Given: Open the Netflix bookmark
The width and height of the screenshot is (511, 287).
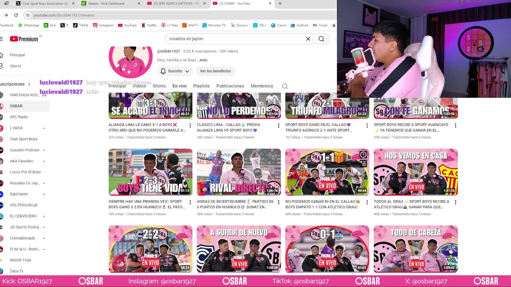Looking at the screenshot, I should (149, 25).
